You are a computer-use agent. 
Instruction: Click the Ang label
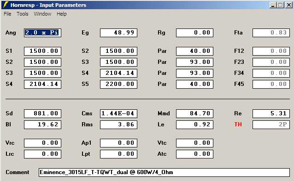click(x=11, y=33)
